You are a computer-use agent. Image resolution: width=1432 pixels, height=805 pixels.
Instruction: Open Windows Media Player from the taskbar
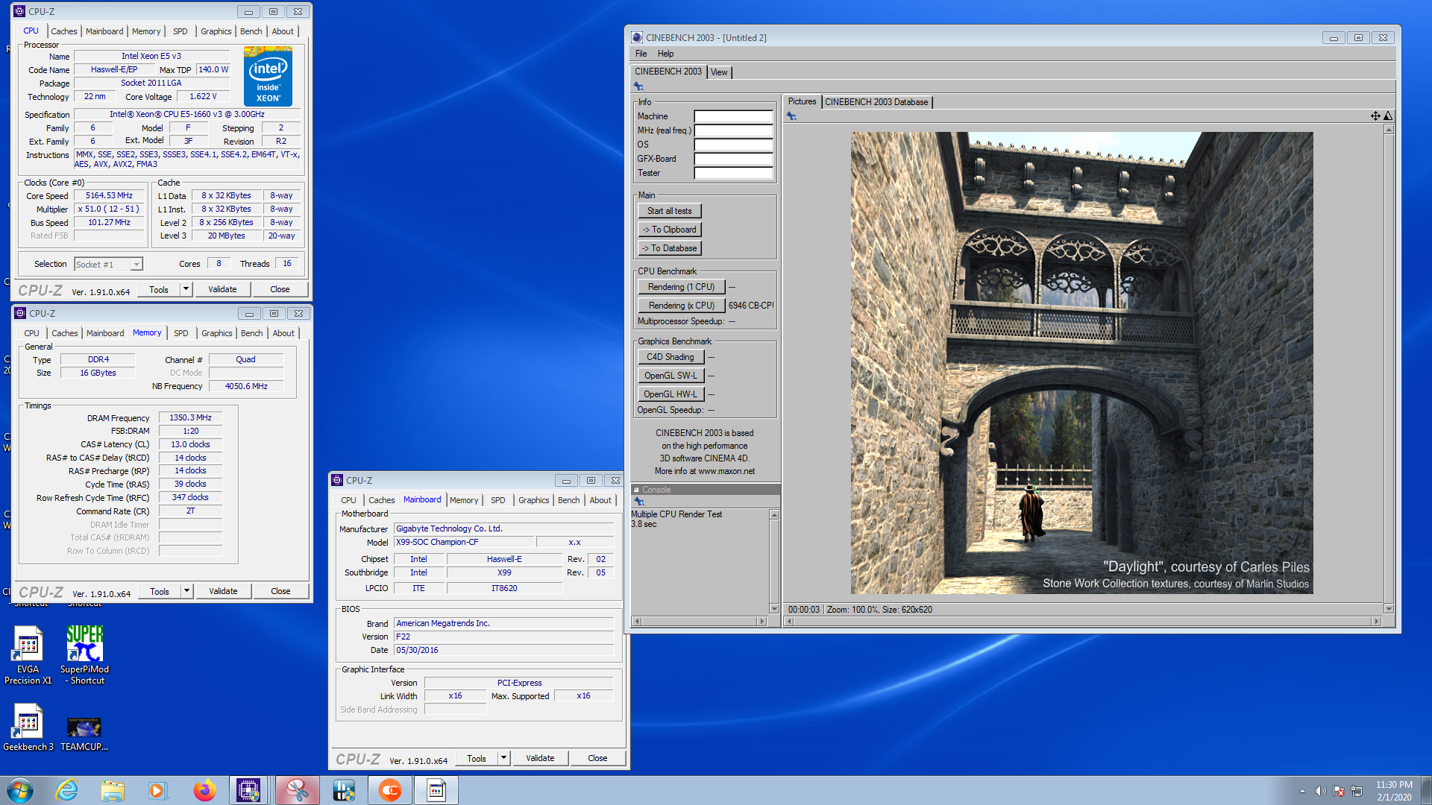[157, 790]
